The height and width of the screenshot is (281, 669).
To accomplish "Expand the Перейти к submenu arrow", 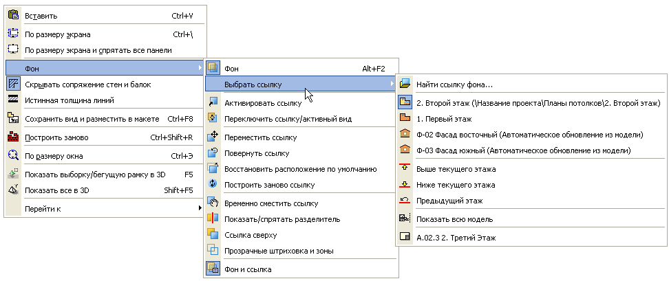I will pyautogui.click(x=199, y=209).
